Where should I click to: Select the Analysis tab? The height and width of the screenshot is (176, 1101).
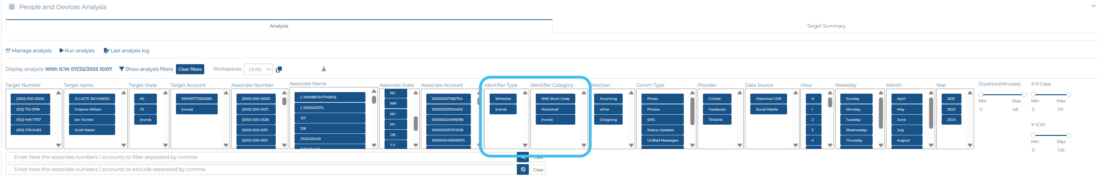[x=279, y=26]
